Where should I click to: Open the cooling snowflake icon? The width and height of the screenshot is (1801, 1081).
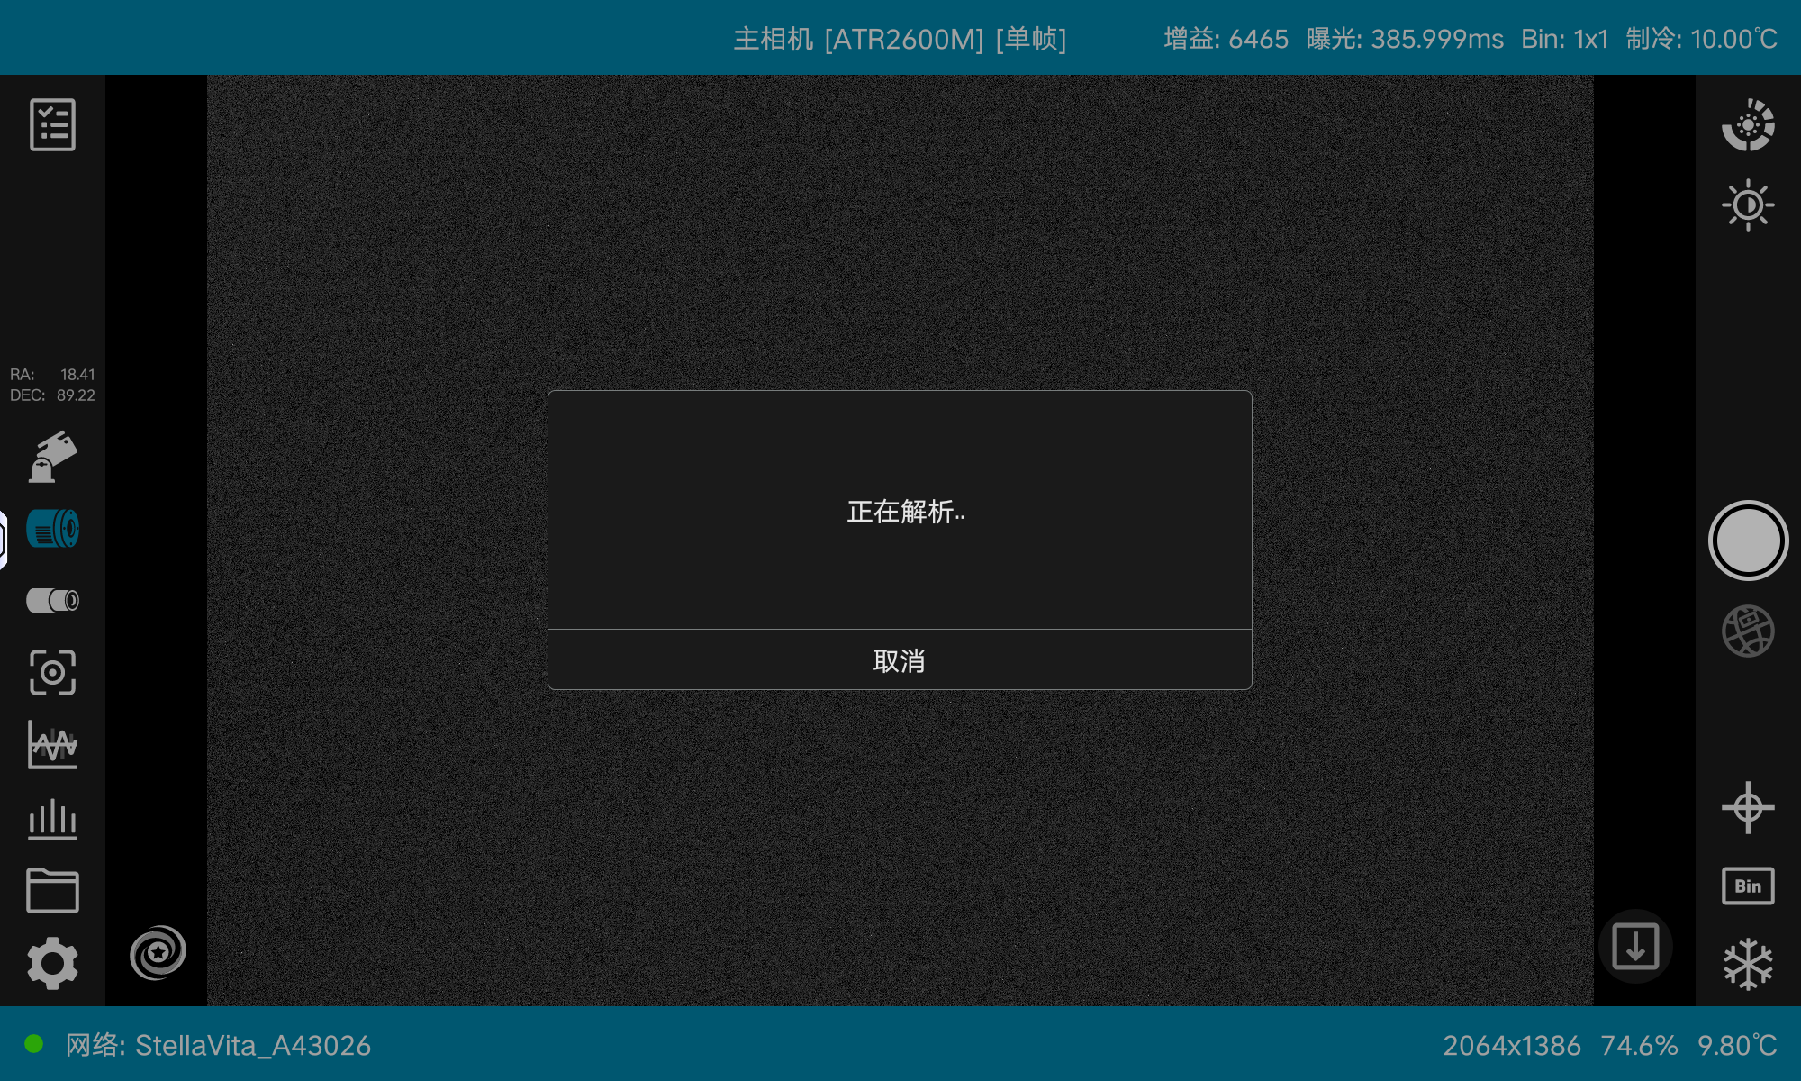pyautogui.click(x=1748, y=964)
